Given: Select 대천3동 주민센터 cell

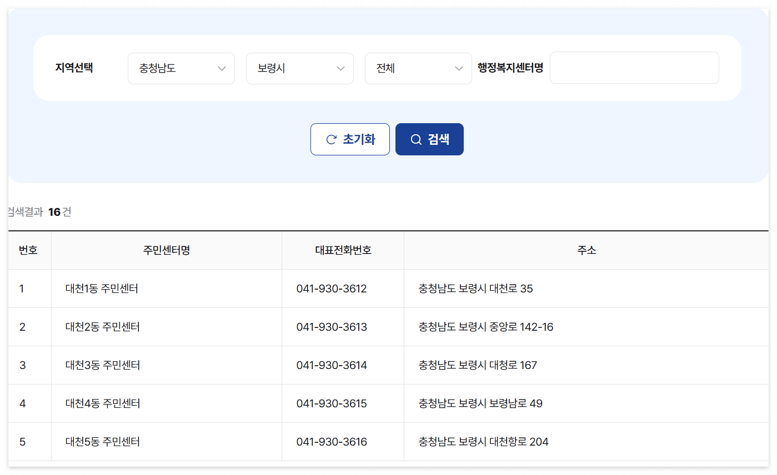Looking at the screenshot, I should [167, 365].
